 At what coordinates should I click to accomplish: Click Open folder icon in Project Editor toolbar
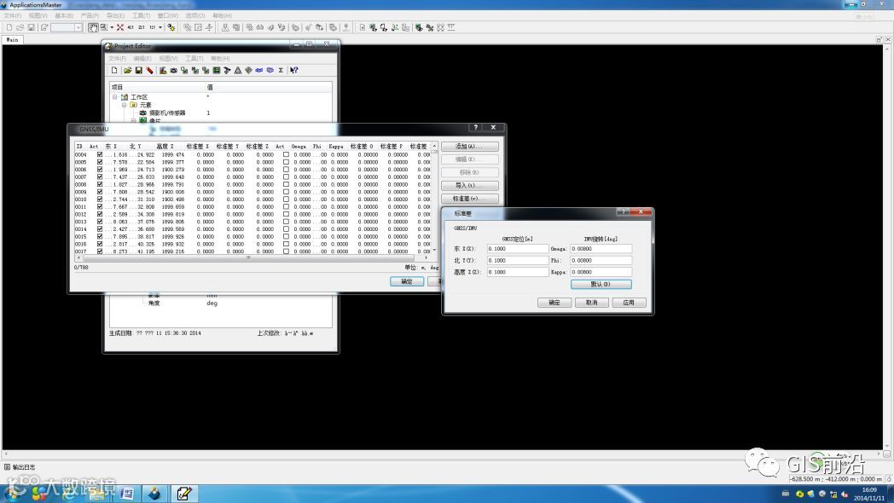click(128, 70)
